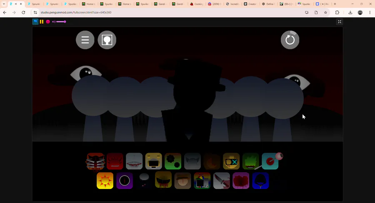The width and height of the screenshot is (375, 203).
Task: Open the hamburger menu button in game
Action: (85, 40)
